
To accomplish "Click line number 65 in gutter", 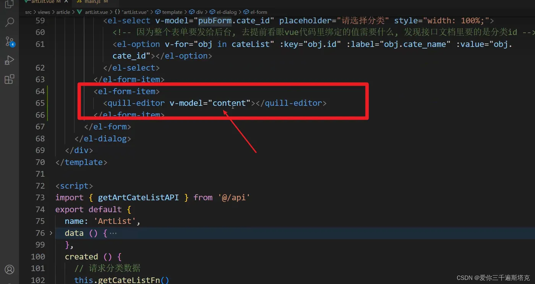I will (40, 103).
